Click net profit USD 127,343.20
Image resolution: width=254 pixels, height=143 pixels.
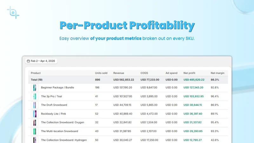(x=193, y=88)
